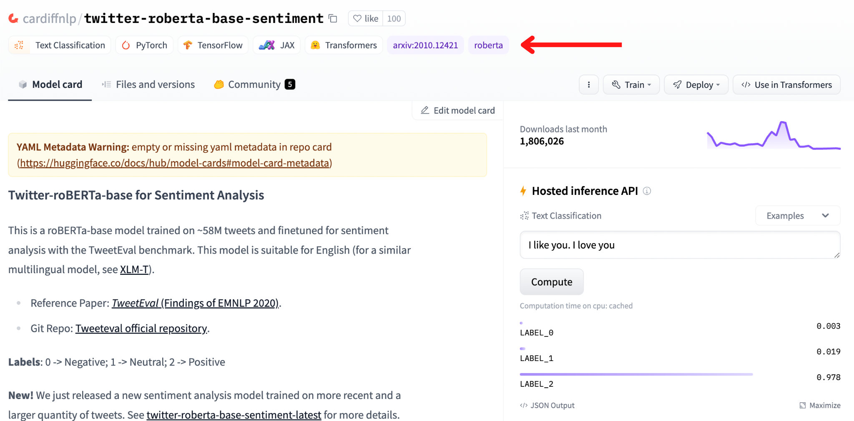The width and height of the screenshot is (854, 421).
Task: Click the Text Classification widget label
Action: (560, 216)
